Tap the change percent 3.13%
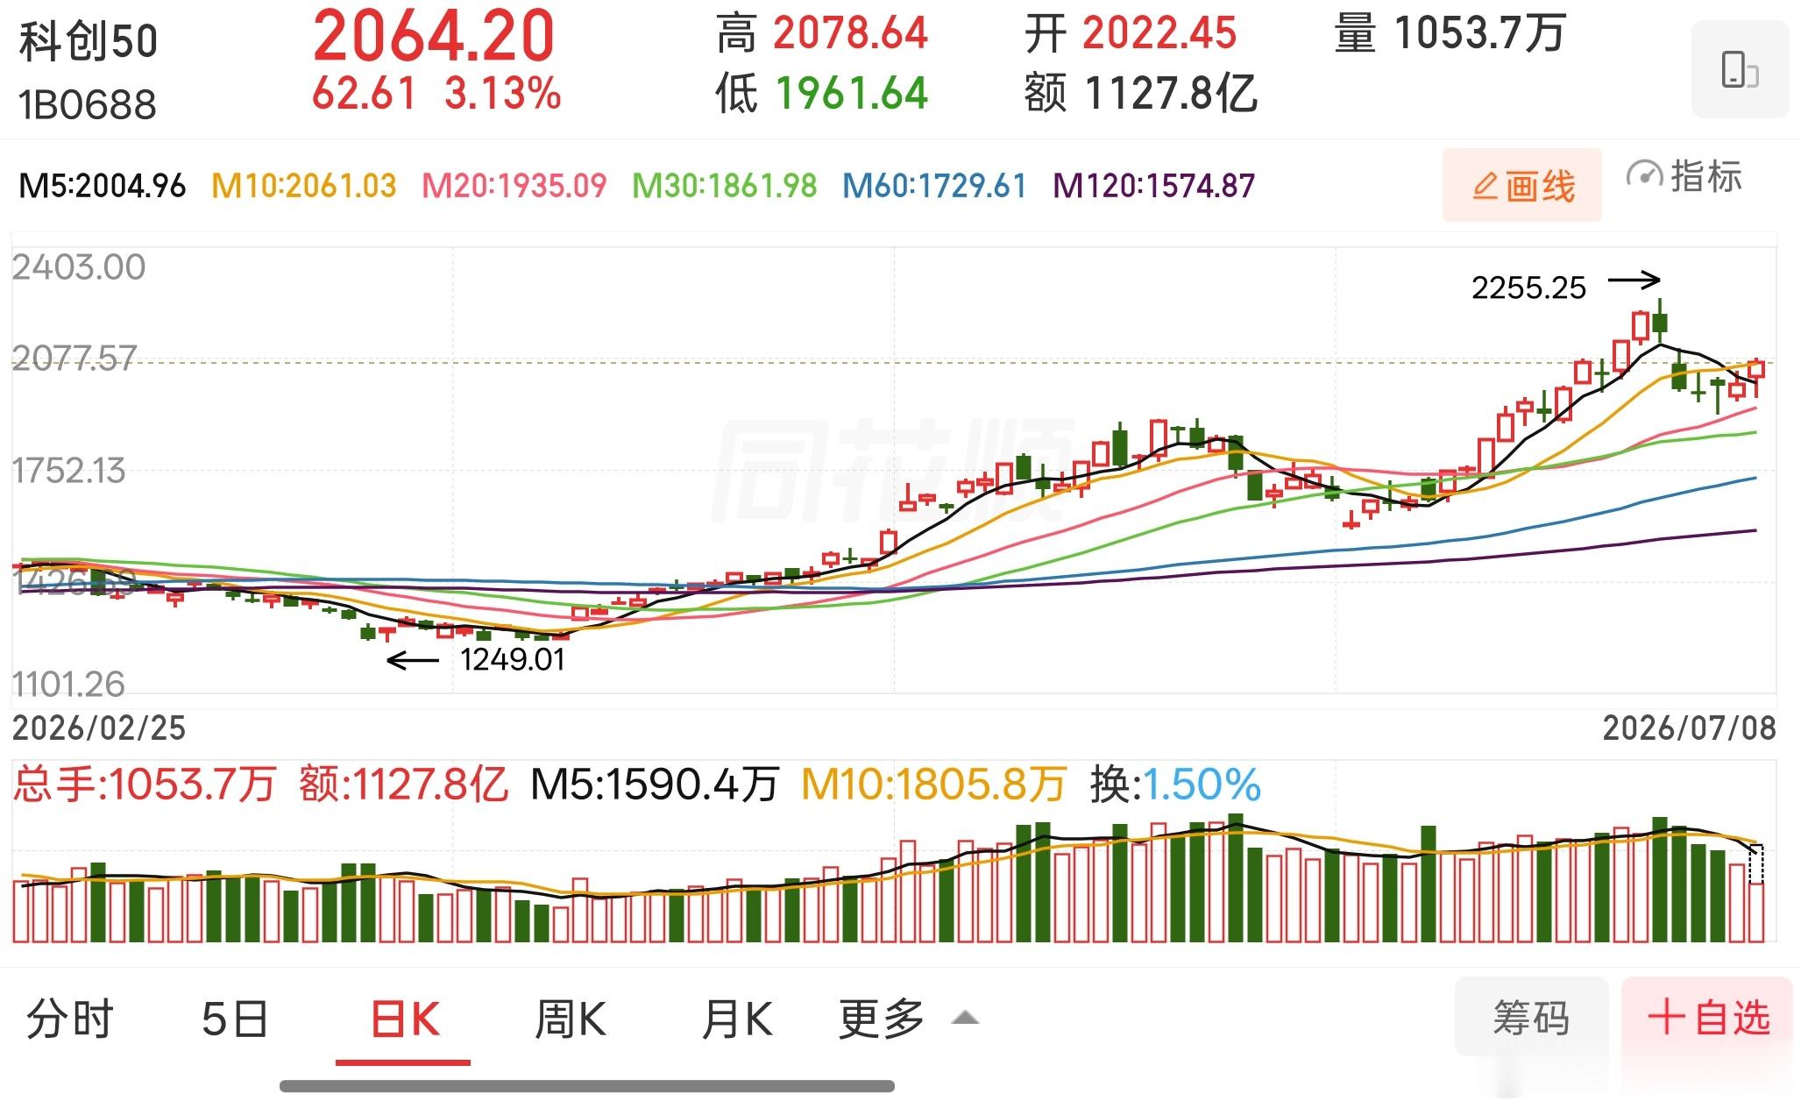1801x1115 pixels. coord(502,93)
